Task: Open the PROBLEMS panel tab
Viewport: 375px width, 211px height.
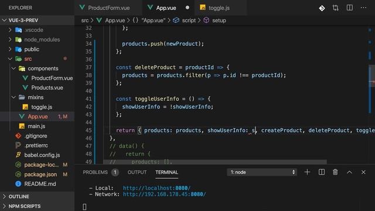Action: click(95, 172)
